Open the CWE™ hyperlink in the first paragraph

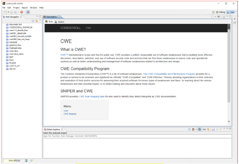(x=64, y=55)
